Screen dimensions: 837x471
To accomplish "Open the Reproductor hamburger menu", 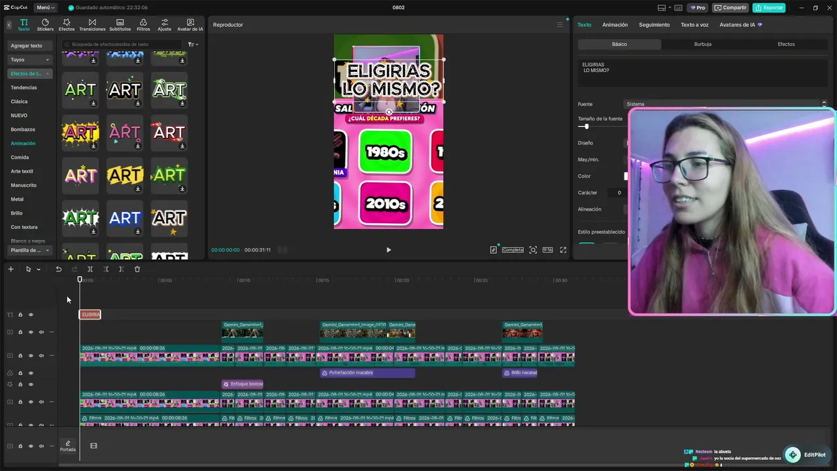I will [559, 25].
